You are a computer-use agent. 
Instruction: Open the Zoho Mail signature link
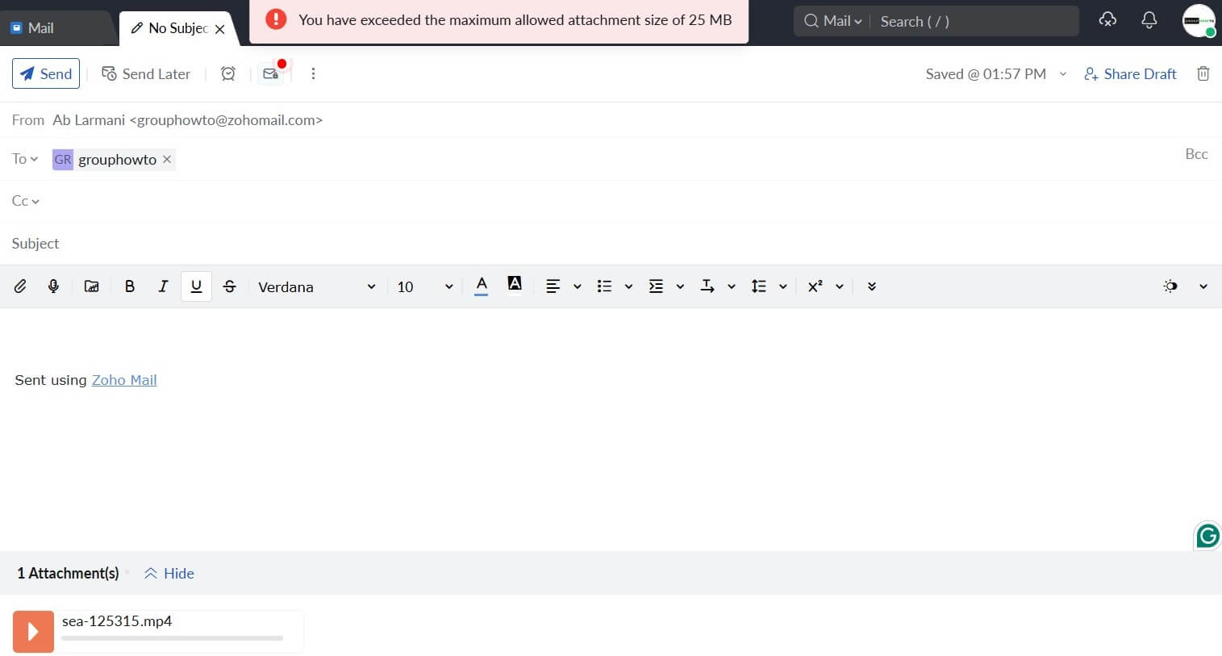click(123, 379)
